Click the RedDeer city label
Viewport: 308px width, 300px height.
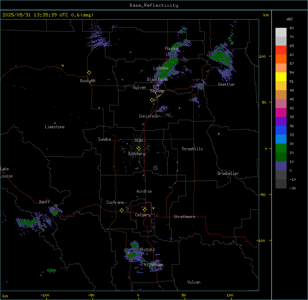(157, 91)
